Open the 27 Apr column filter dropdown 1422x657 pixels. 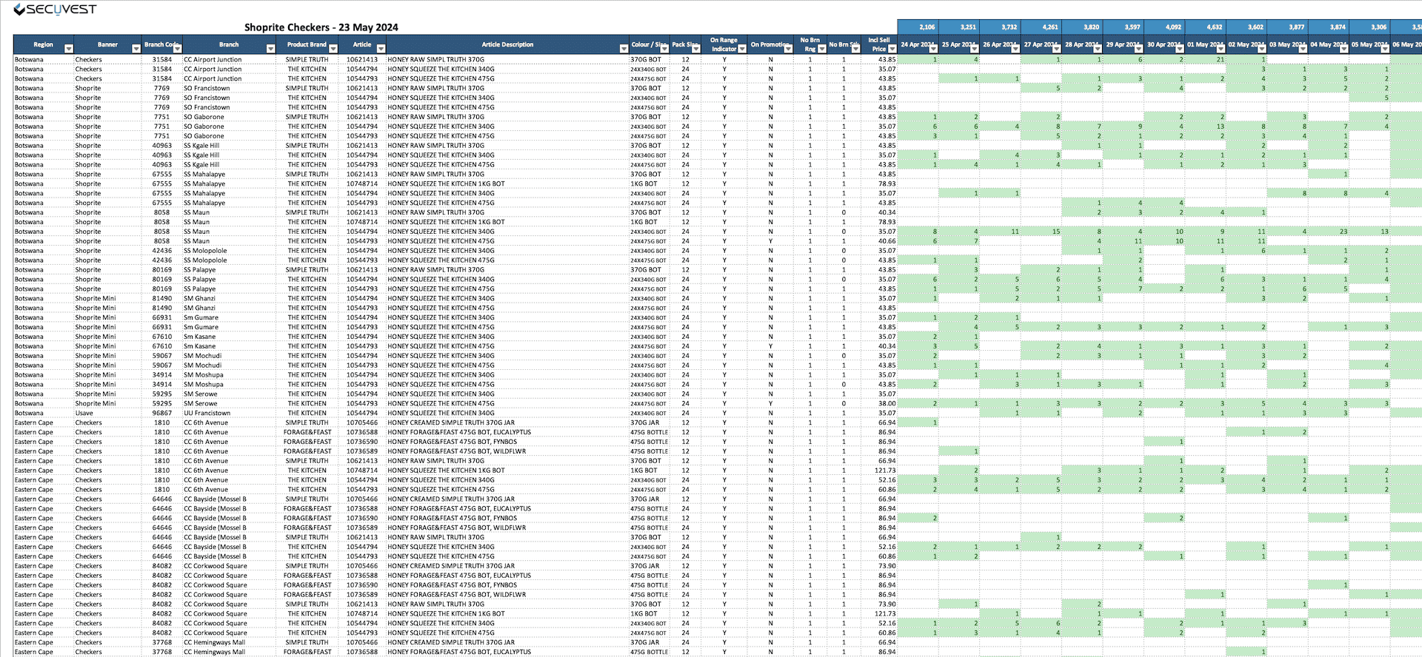(1056, 49)
